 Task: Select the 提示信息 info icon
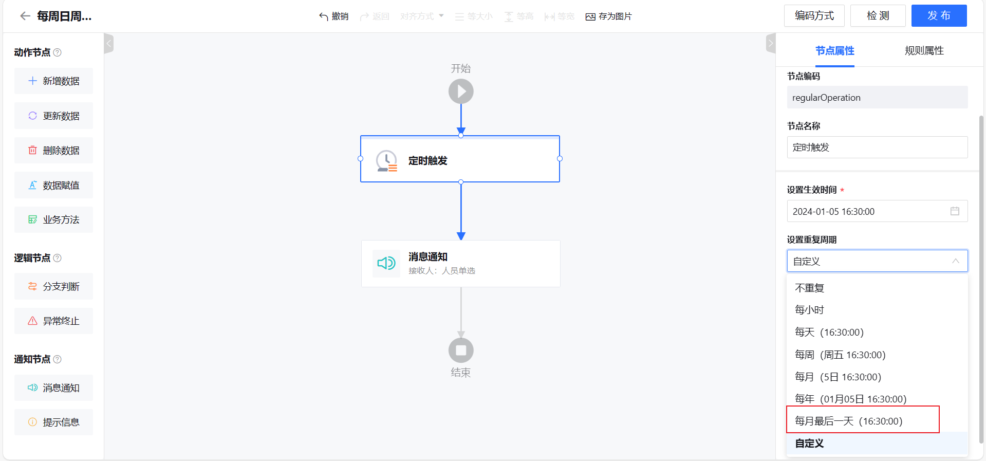pyautogui.click(x=32, y=422)
